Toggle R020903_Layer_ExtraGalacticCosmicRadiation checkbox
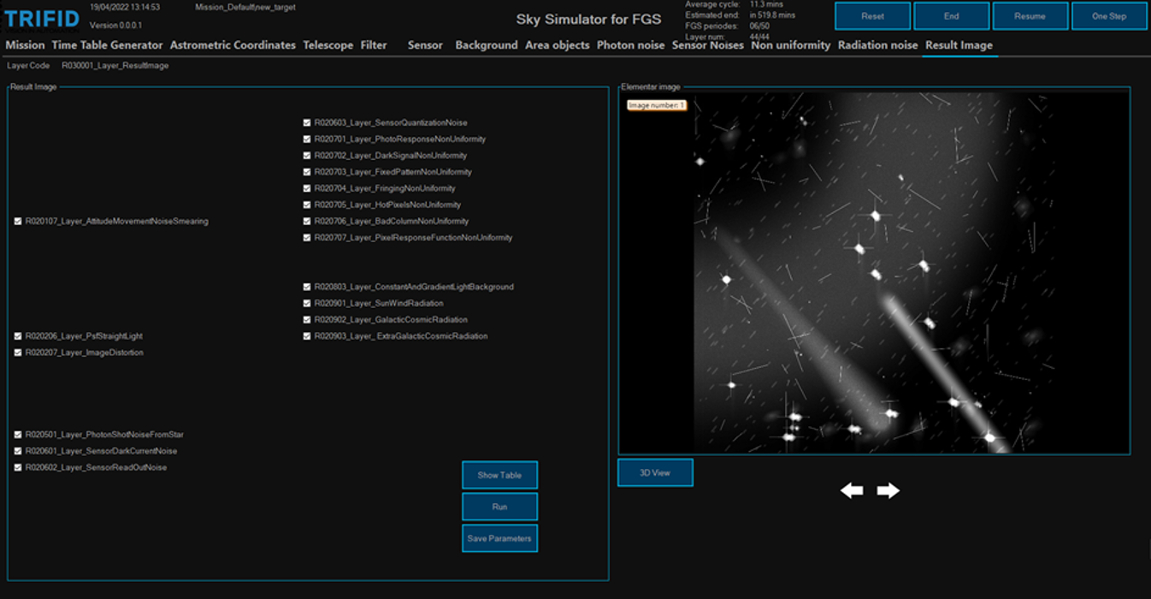 pos(308,336)
